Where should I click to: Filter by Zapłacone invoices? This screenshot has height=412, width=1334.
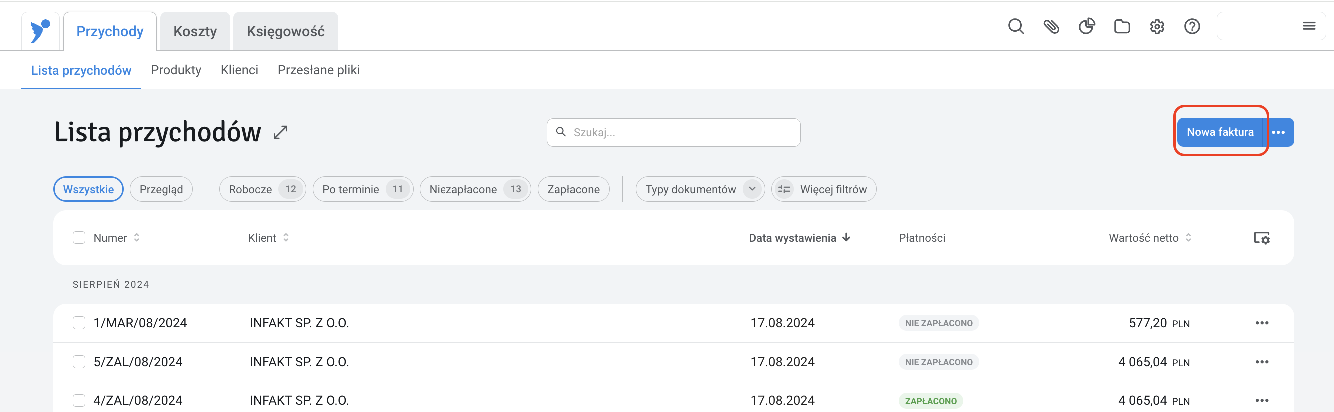pos(573,189)
